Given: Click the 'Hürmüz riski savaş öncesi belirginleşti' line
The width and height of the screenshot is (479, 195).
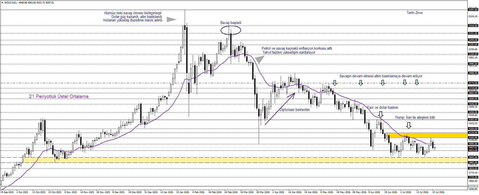Looking at the screenshot, I should point(133,13).
